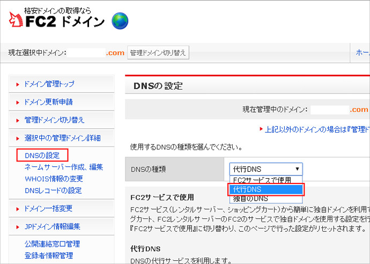This screenshot has width=370, height=264.
Task: Open the DNSの種類 dropdown box
Action: (265, 169)
